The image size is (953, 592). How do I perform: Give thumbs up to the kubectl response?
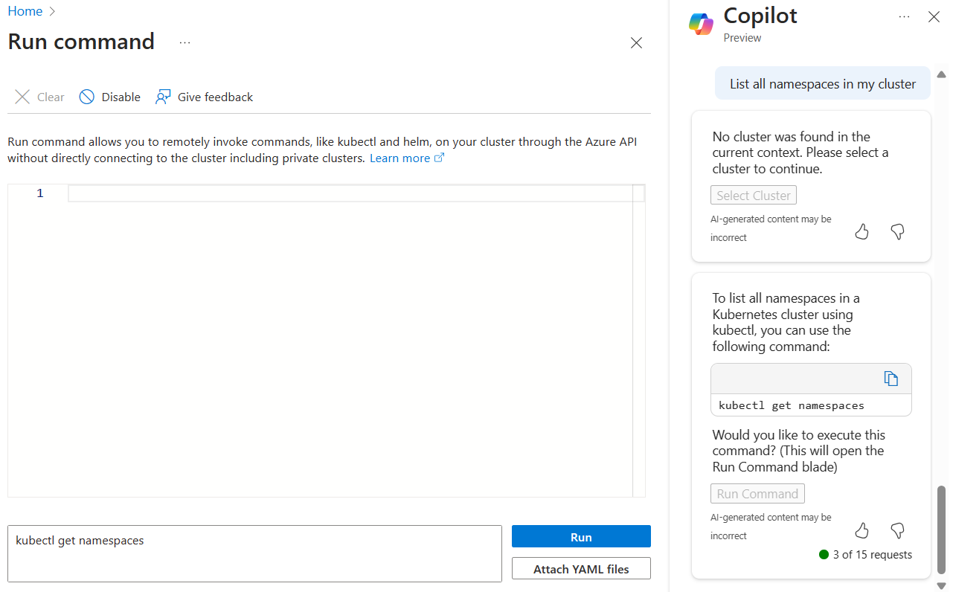coord(861,530)
